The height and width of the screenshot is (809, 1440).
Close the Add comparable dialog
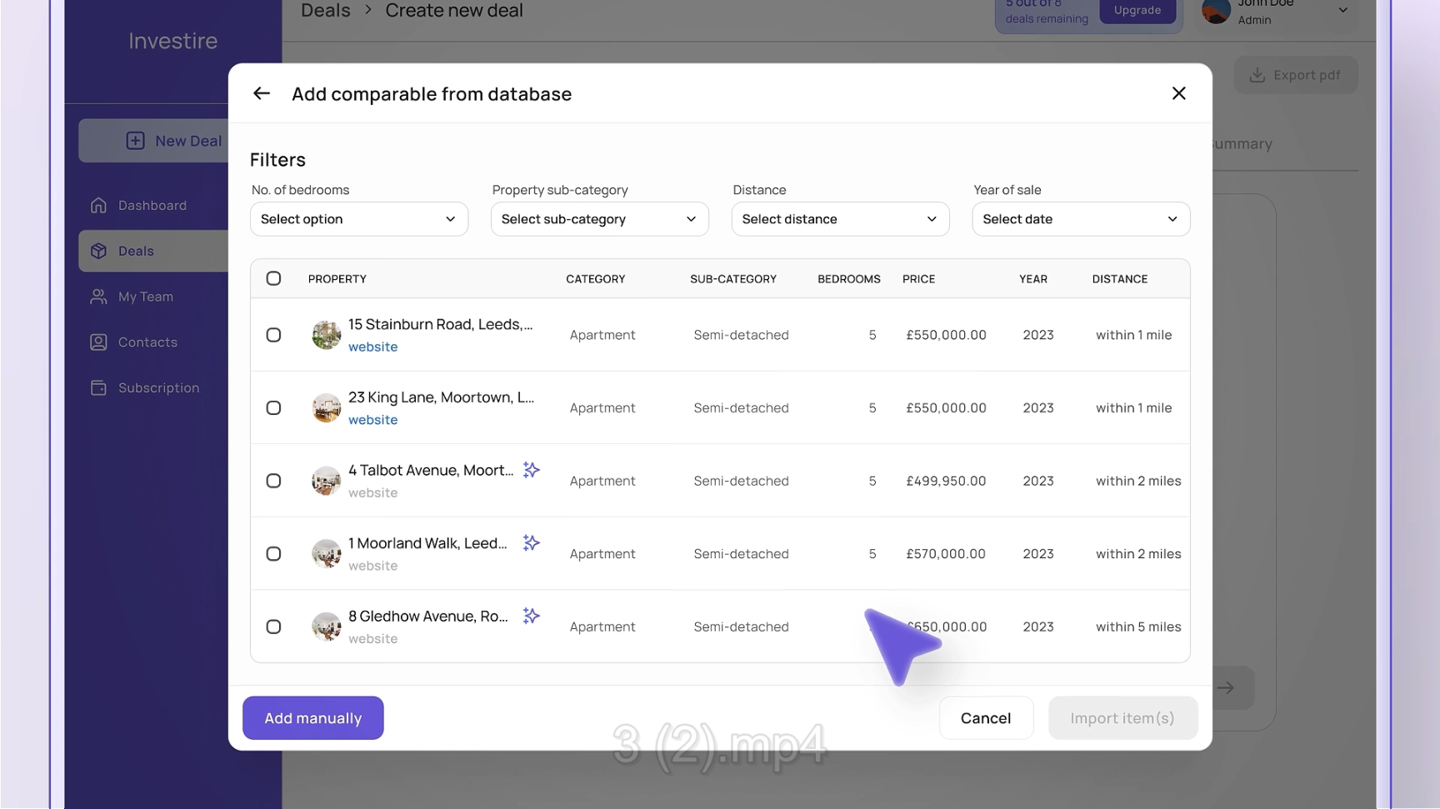(x=1178, y=93)
